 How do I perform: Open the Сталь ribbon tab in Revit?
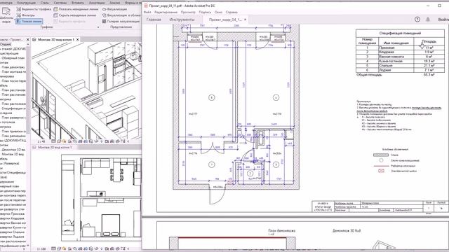[x=44, y=3]
